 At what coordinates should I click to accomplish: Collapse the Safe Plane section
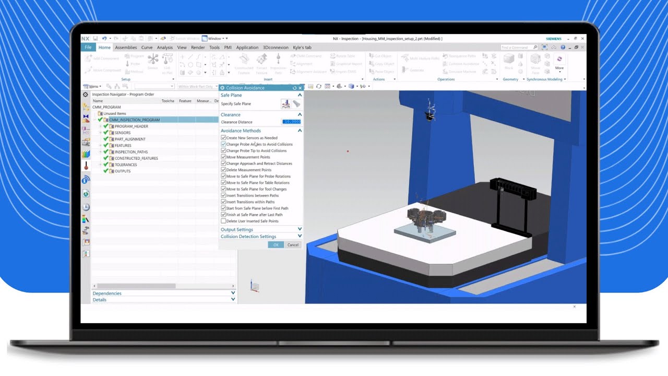[x=300, y=95]
